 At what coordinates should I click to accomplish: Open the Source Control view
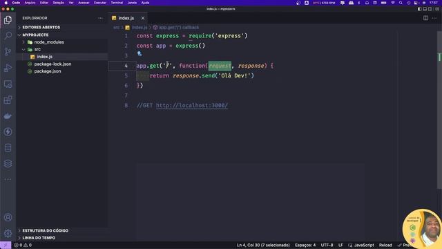(8, 51)
